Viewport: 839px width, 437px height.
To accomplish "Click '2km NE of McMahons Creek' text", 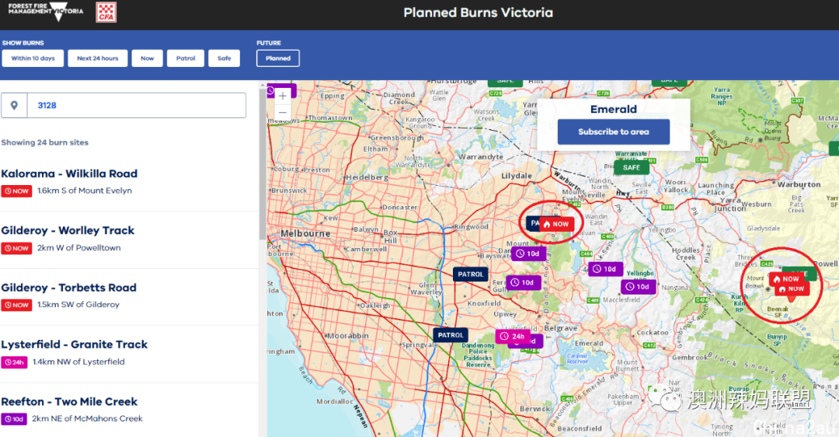I will [87, 419].
